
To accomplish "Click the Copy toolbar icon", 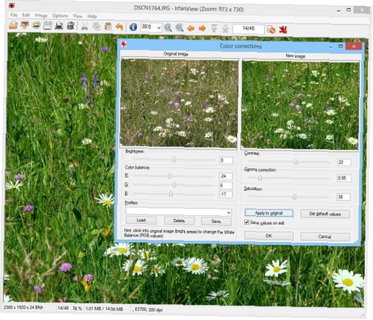I will tap(96, 26).
